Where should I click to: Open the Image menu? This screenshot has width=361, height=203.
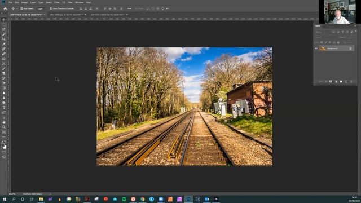click(24, 2)
